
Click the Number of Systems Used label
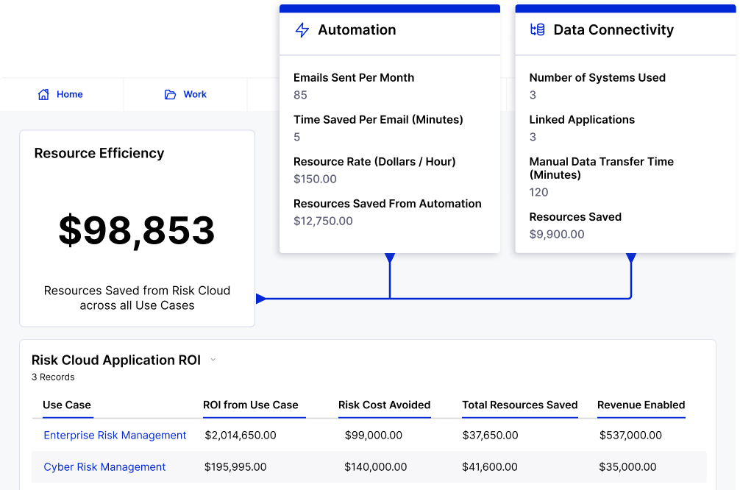[x=597, y=77]
